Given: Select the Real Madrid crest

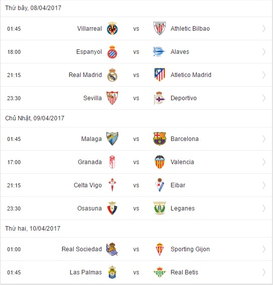Looking at the screenshot, I should (x=112, y=75).
